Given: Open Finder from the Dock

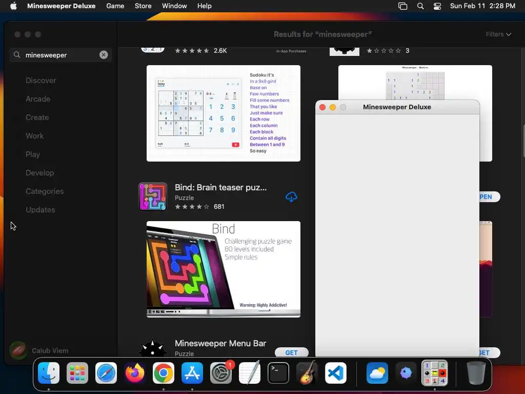Looking at the screenshot, I should coord(49,373).
